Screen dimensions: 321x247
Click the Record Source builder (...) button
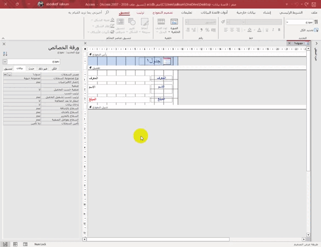click(5, 75)
